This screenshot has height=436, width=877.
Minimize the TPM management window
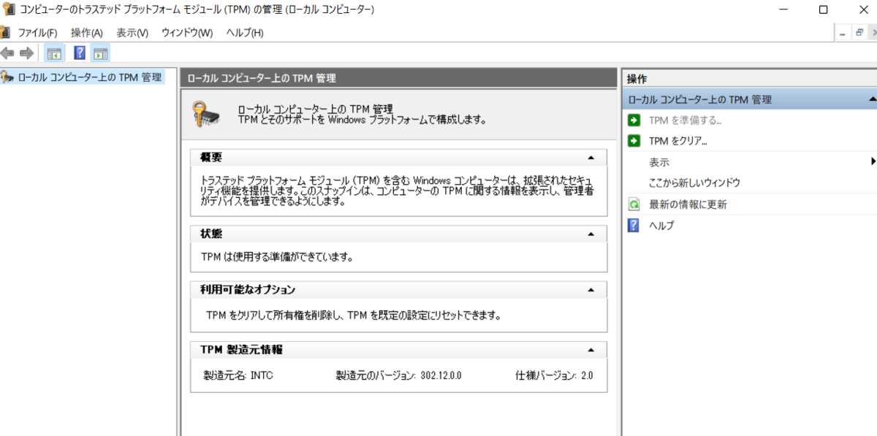[782, 9]
